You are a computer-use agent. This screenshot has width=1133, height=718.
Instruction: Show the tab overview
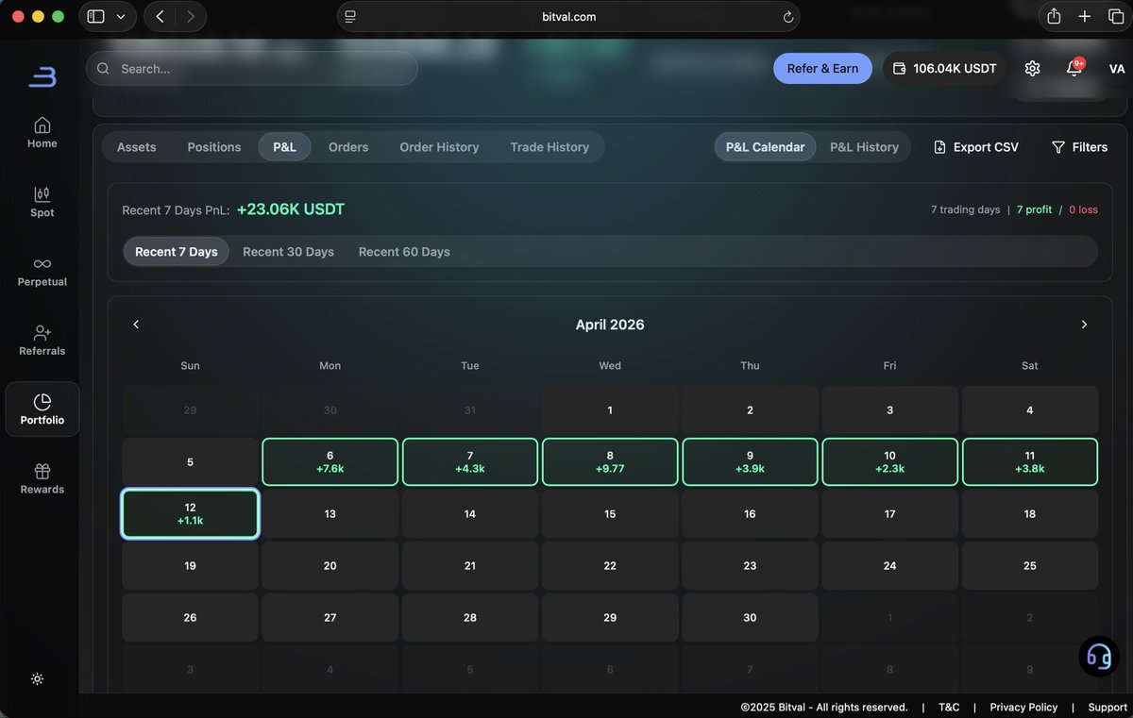coord(1116,16)
